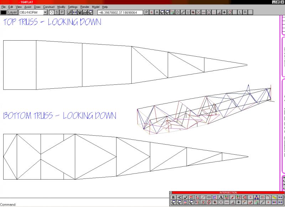The image size is (285, 207).
Task: Click the print icon in top toolbar
Action: pyautogui.click(x=85, y=12)
